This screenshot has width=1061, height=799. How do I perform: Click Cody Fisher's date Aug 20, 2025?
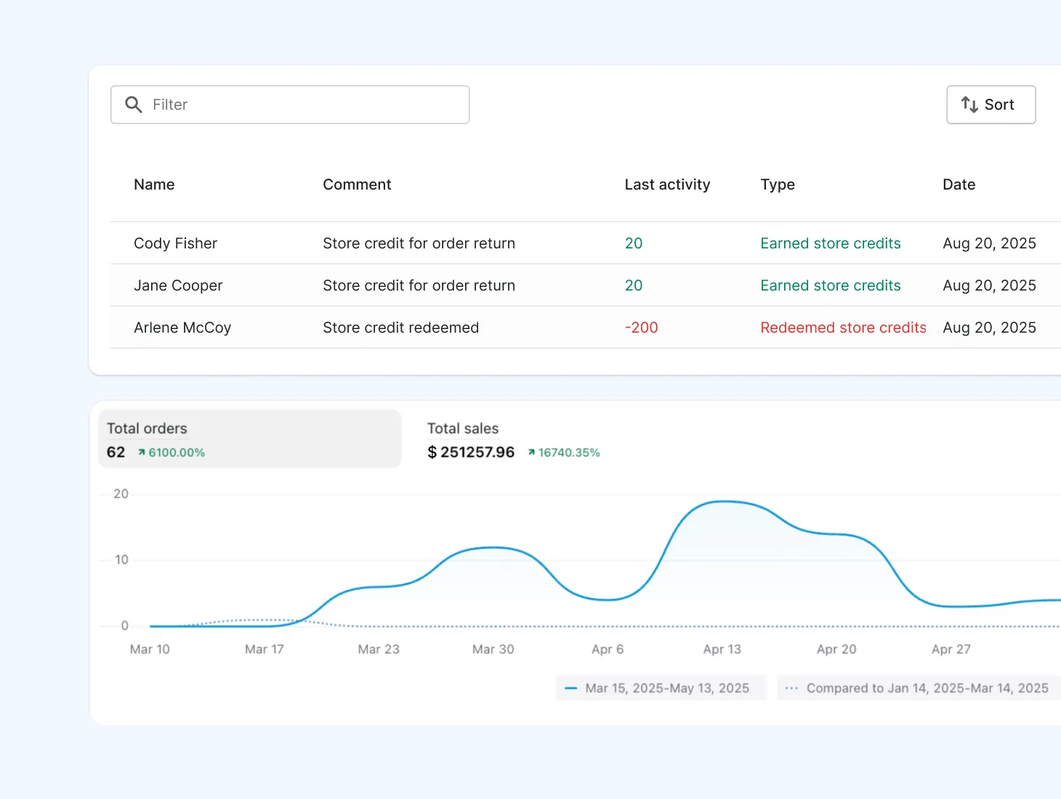tap(989, 243)
